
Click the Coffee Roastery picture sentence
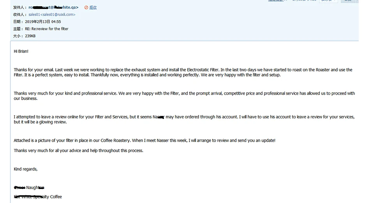(x=144, y=141)
